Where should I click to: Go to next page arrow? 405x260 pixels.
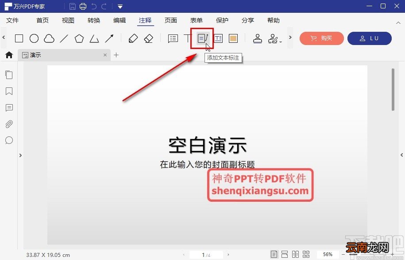tap(228, 255)
